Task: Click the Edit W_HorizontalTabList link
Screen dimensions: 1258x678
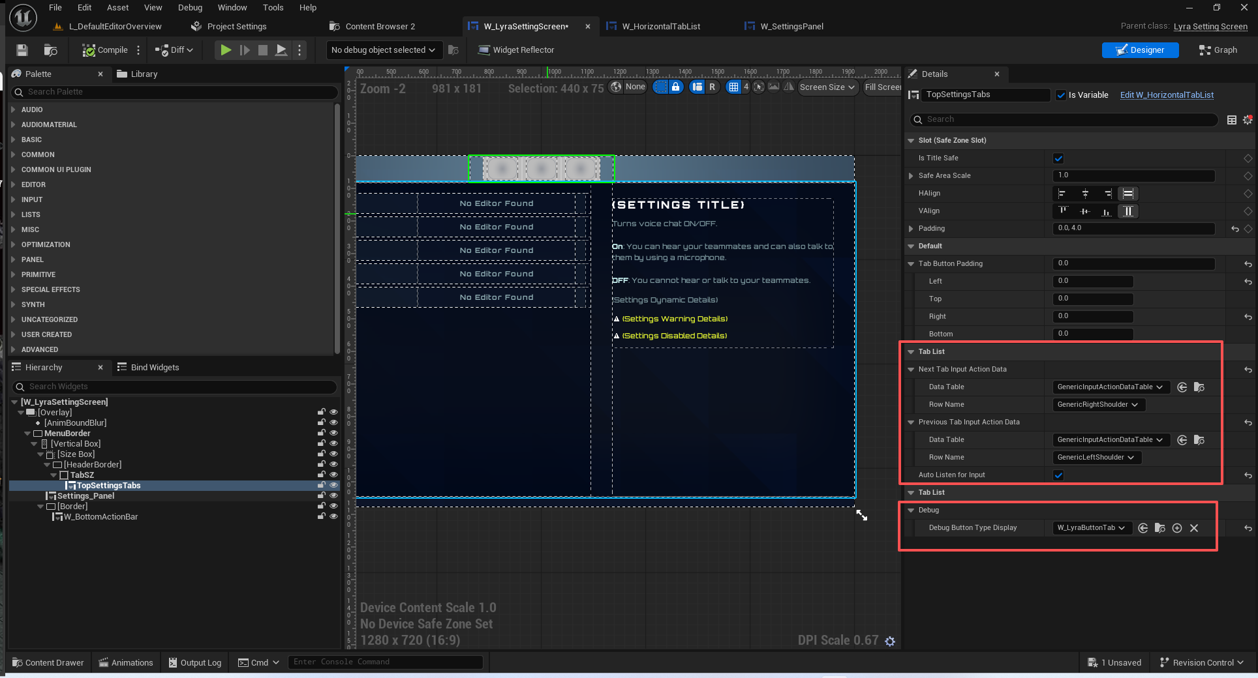Action: click(x=1167, y=95)
